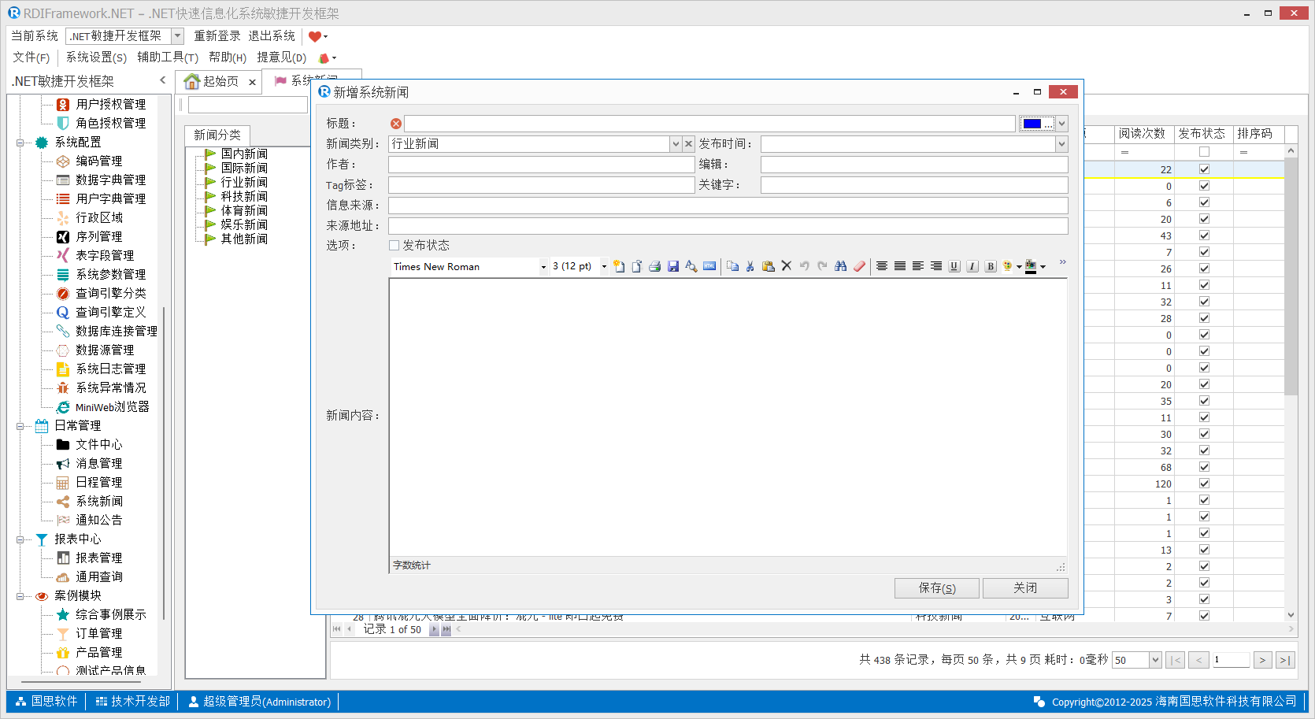This screenshot has width=1315, height=719.
Task: Click the Cut scissors icon
Action: tap(750, 267)
